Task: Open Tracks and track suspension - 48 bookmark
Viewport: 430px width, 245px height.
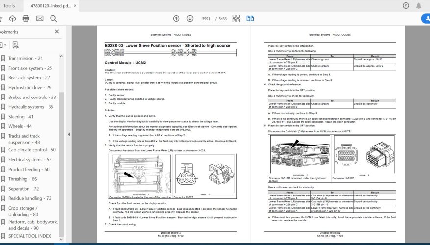Action: point(24,139)
